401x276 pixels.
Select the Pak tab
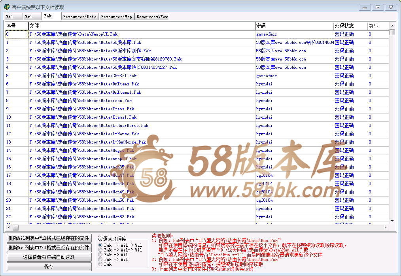(51, 16)
